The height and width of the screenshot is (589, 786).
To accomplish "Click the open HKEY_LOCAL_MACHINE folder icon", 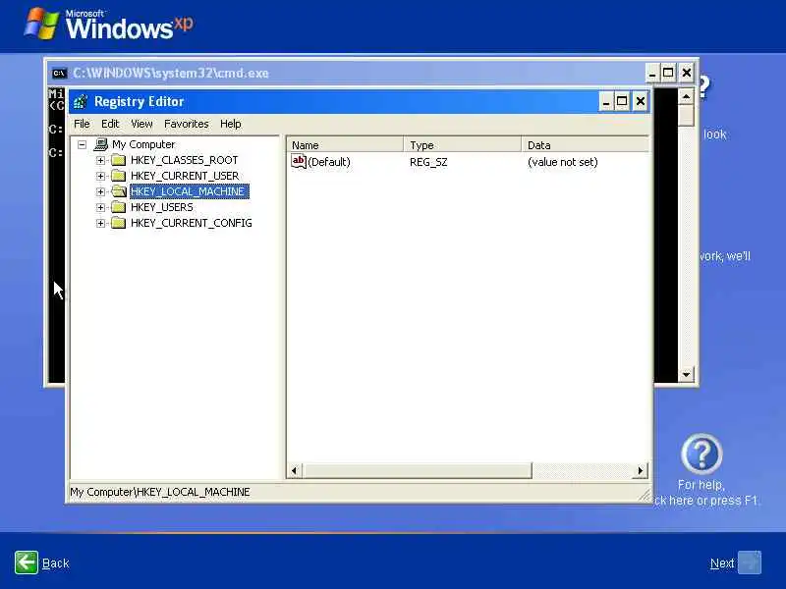I will [x=119, y=191].
